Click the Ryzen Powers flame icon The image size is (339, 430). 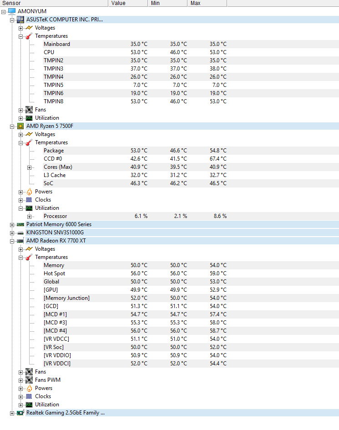coord(29,192)
